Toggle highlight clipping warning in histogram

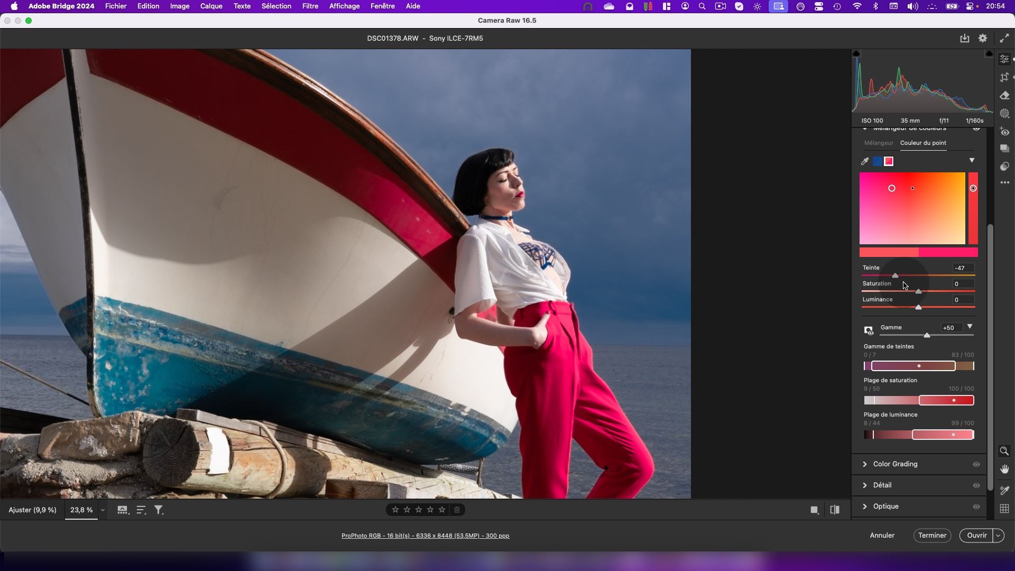[x=989, y=53]
